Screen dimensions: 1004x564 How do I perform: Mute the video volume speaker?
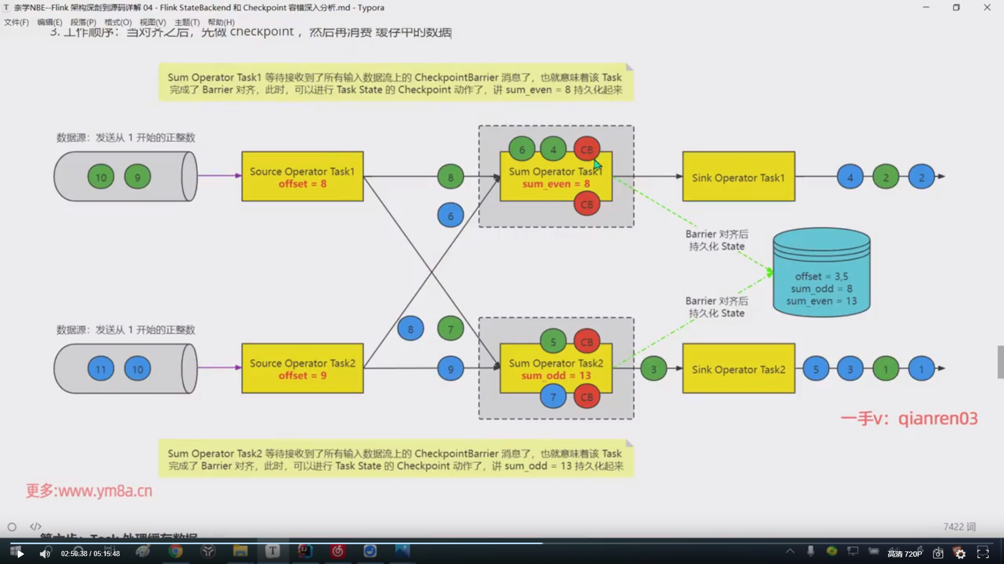[x=45, y=554]
